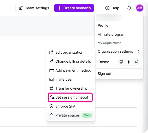Click the padlock icon for Private spaces

(51, 115)
